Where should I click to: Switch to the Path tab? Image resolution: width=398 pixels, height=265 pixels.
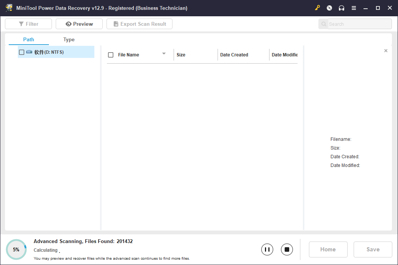coord(29,39)
